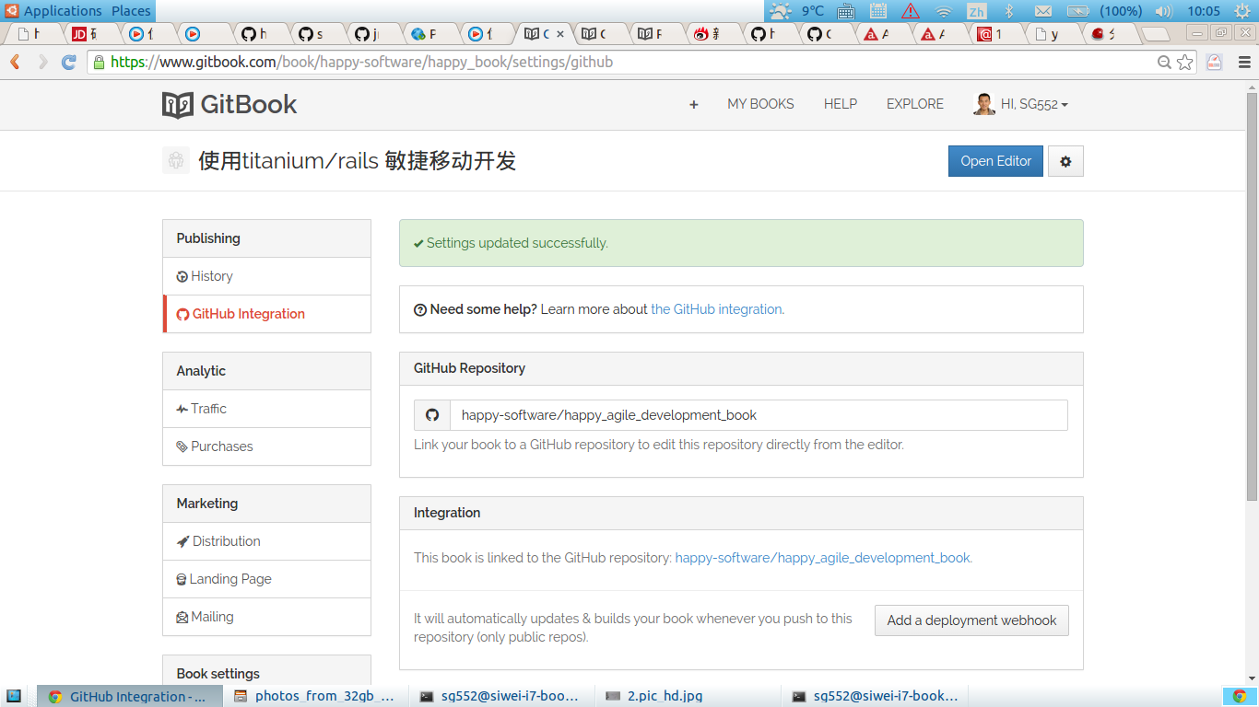Open book settings via the gear button
Viewport: 1259px width, 707px height.
(x=1065, y=161)
